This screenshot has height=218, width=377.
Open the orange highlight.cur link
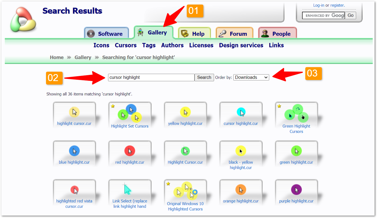[241, 201]
